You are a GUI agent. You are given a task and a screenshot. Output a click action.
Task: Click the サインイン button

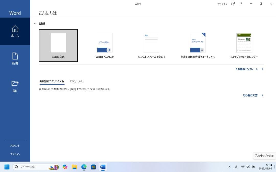click(x=222, y=4)
